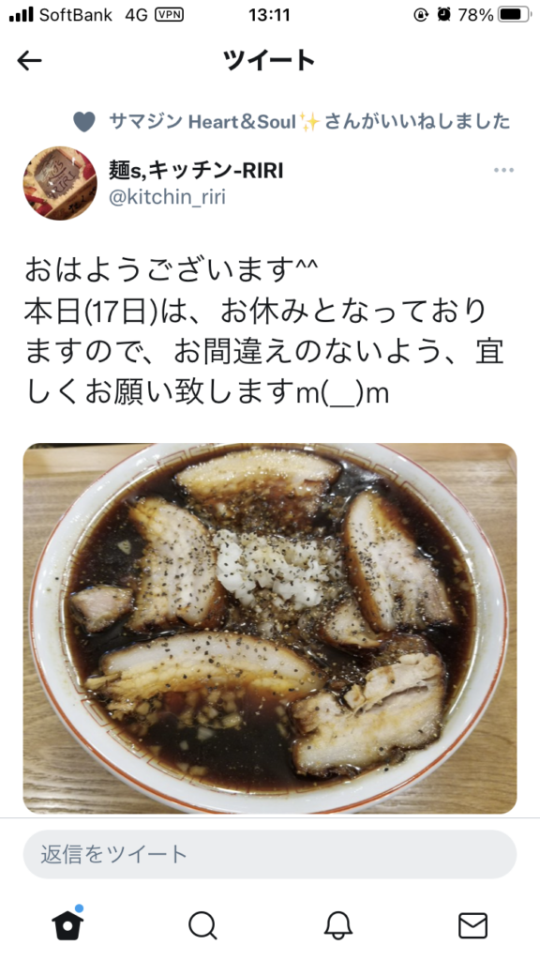Tap the signal strength bars icon
This screenshot has height=961, width=540.
coord(22,15)
